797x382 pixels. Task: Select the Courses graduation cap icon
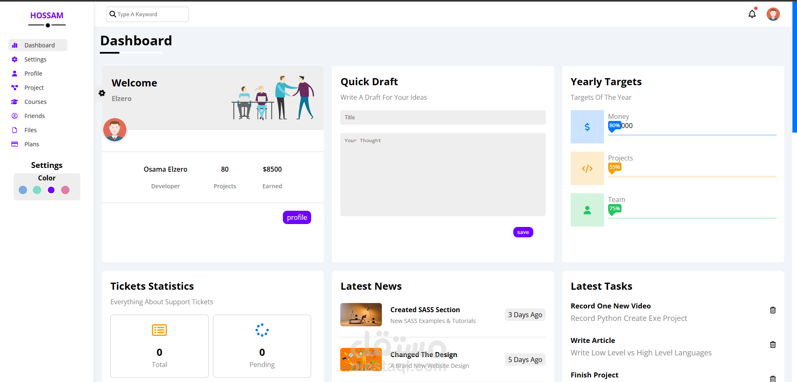pos(15,101)
